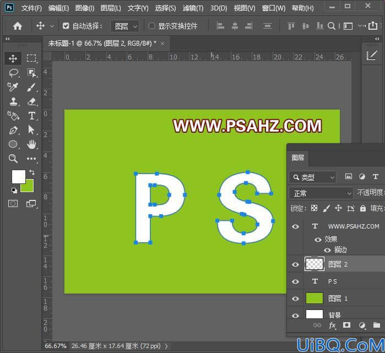Open the status bar info arrow
The width and height of the screenshot is (385, 353).
click(x=166, y=346)
